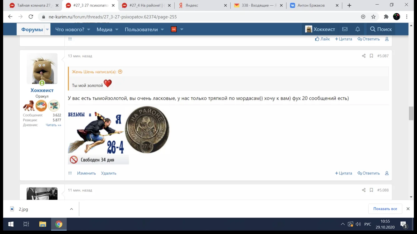
Task: Open the user icon beside Ответить in post #5.087
Action: point(387,173)
